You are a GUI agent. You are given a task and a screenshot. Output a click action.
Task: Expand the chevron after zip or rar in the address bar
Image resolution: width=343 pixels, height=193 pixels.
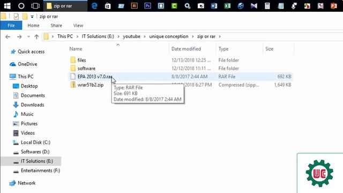coord(220,36)
